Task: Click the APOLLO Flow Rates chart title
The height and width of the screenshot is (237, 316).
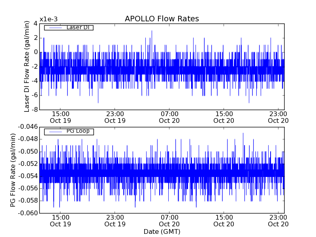Action: [162, 19]
